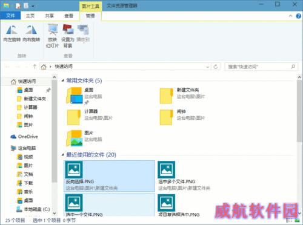This screenshot has width=303, height=225.
Task: Click the main pane vertical scrollbar thumb
Action: [x=299, y=111]
